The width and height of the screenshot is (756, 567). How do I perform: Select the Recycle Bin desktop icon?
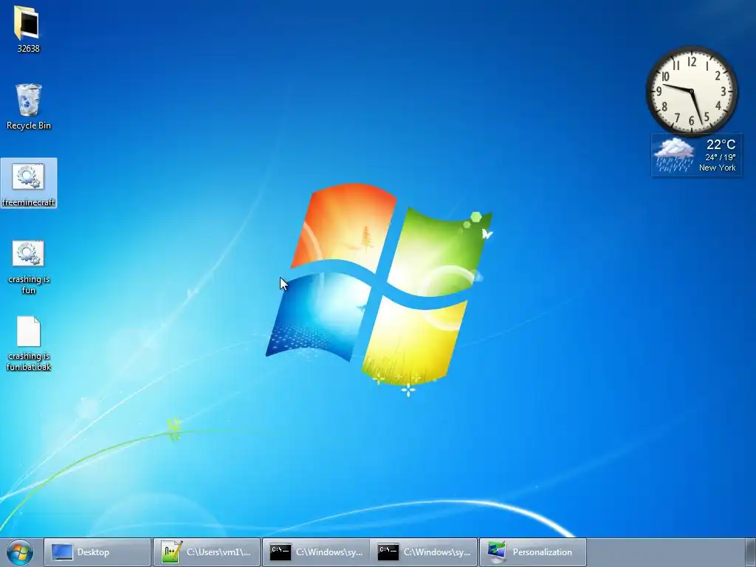(29, 100)
